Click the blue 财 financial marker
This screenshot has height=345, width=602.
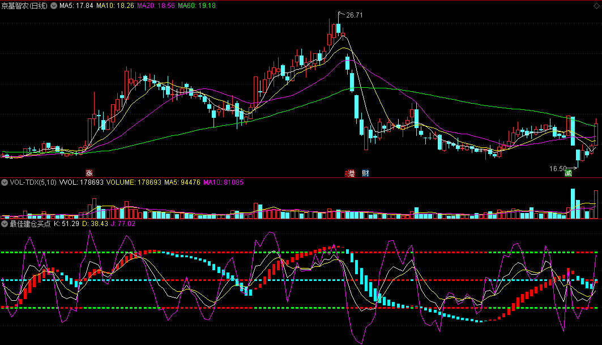pyautogui.click(x=365, y=173)
